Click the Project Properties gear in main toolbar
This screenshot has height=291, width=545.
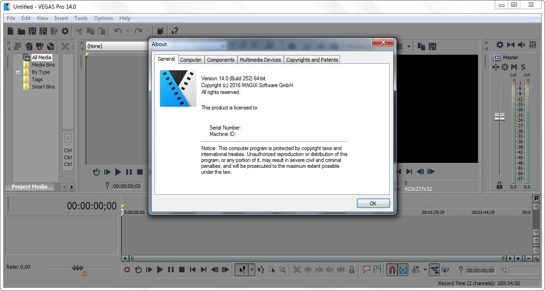pos(65,31)
